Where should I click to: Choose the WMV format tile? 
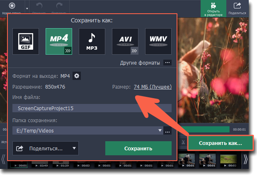coord(158,41)
